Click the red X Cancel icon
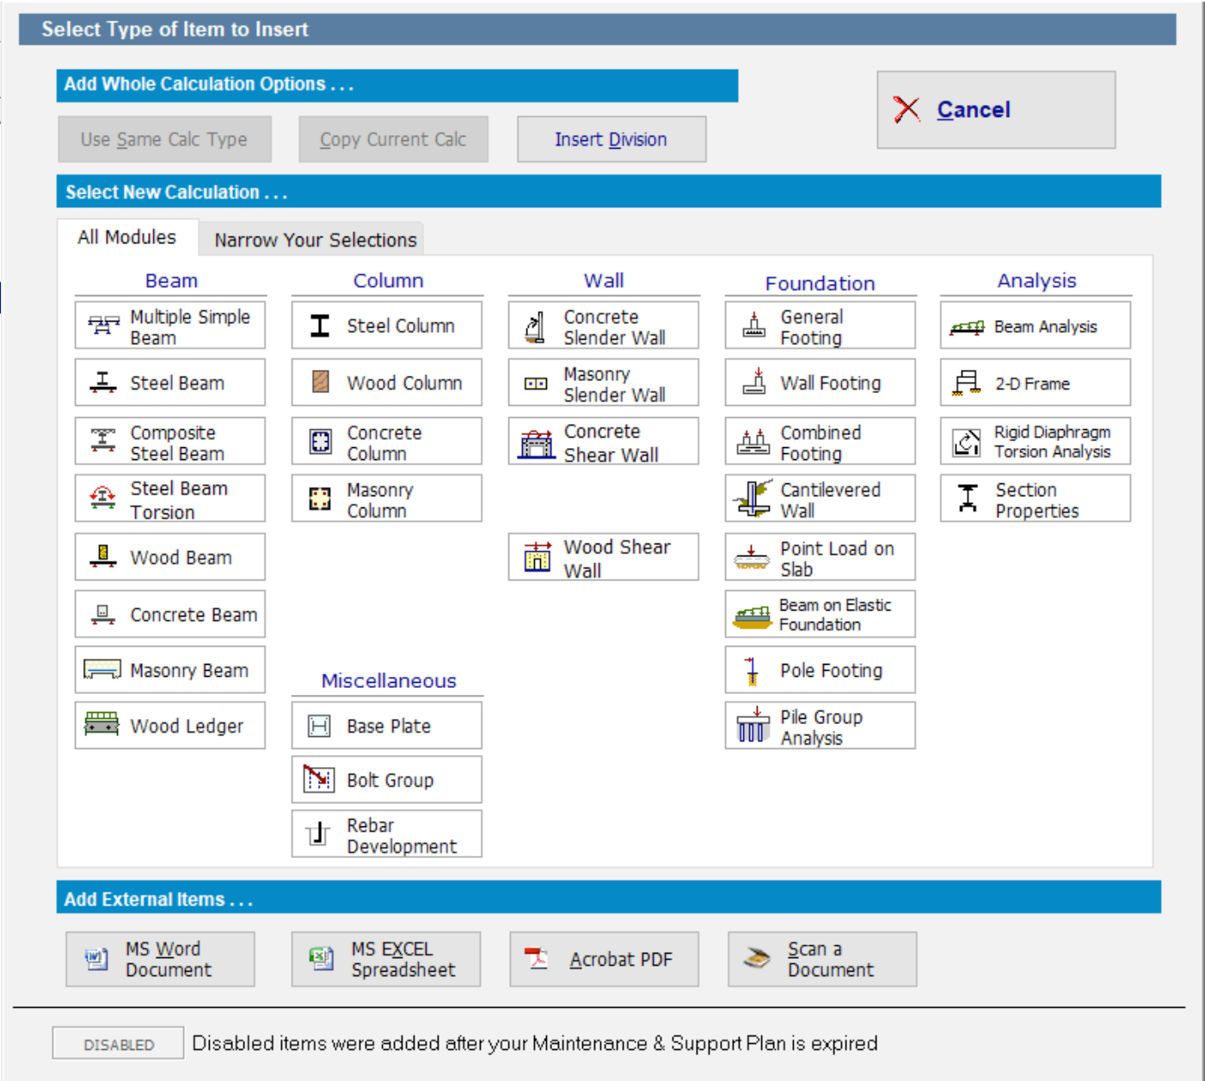Image resolution: width=1205 pixels, height=1081 pixels. pyautogui.click(x=907, y=109)
